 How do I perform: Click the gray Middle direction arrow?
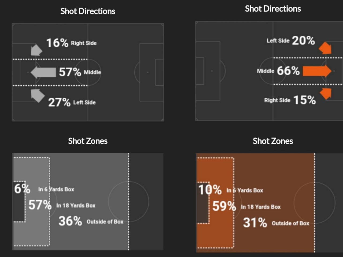click(x=43, y=72)
